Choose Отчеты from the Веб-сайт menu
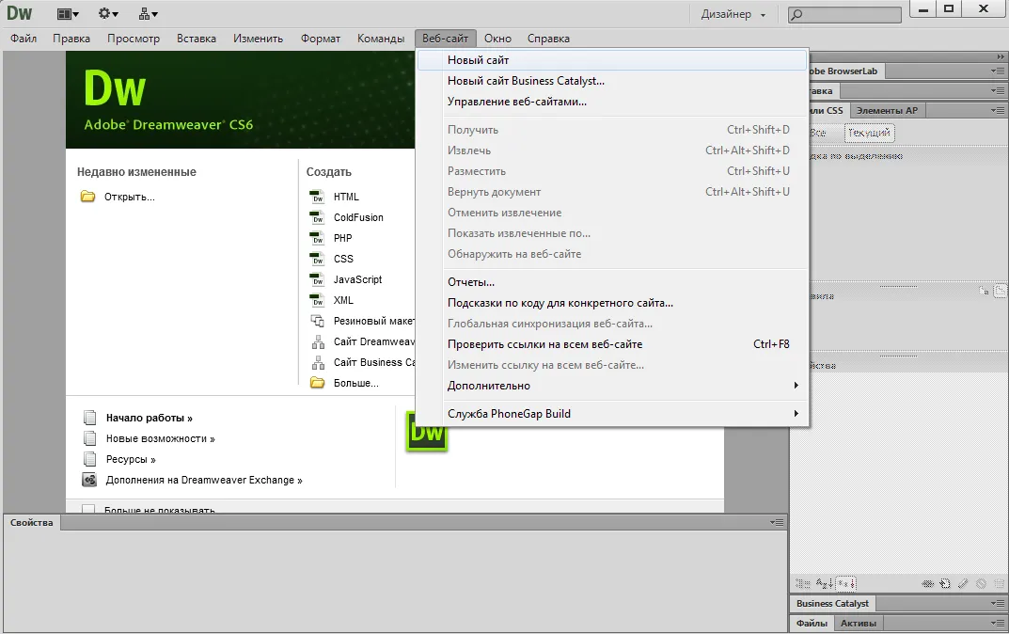This screenshot has height=634, width=1009. (x=612, y=282)
